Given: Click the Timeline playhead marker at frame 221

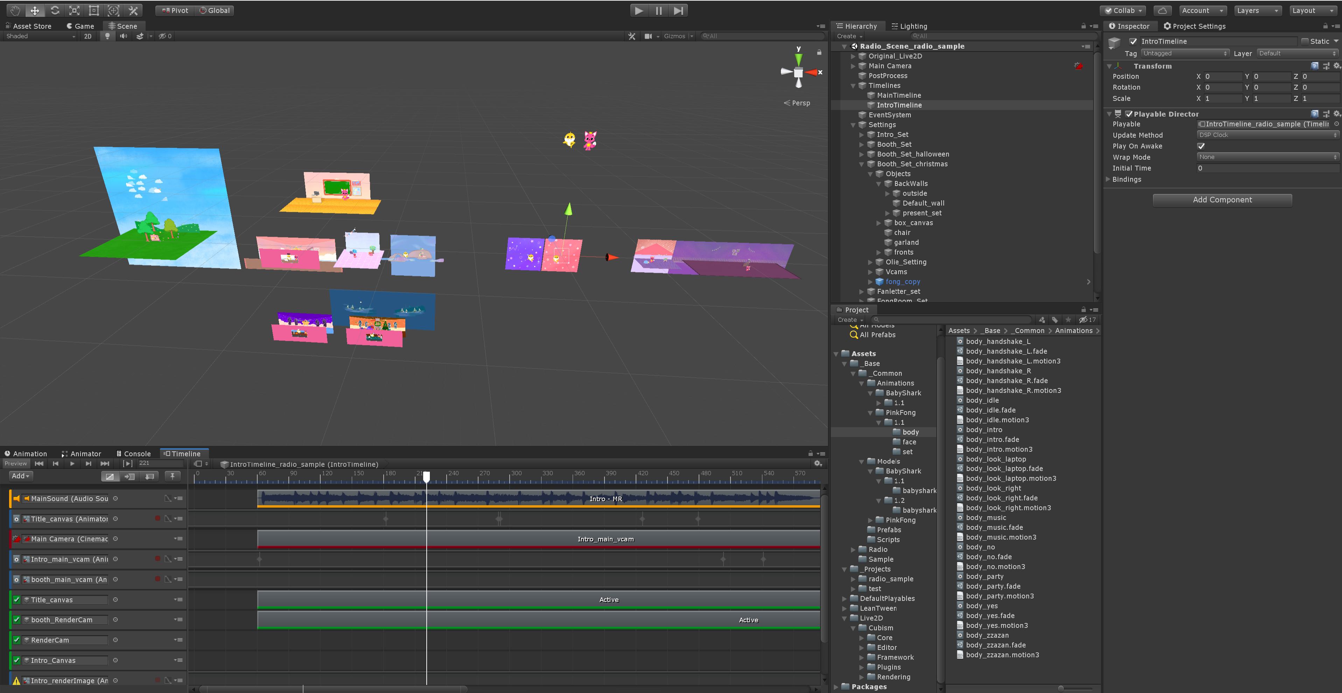Looking at the screenshot, I should point(426,476).
